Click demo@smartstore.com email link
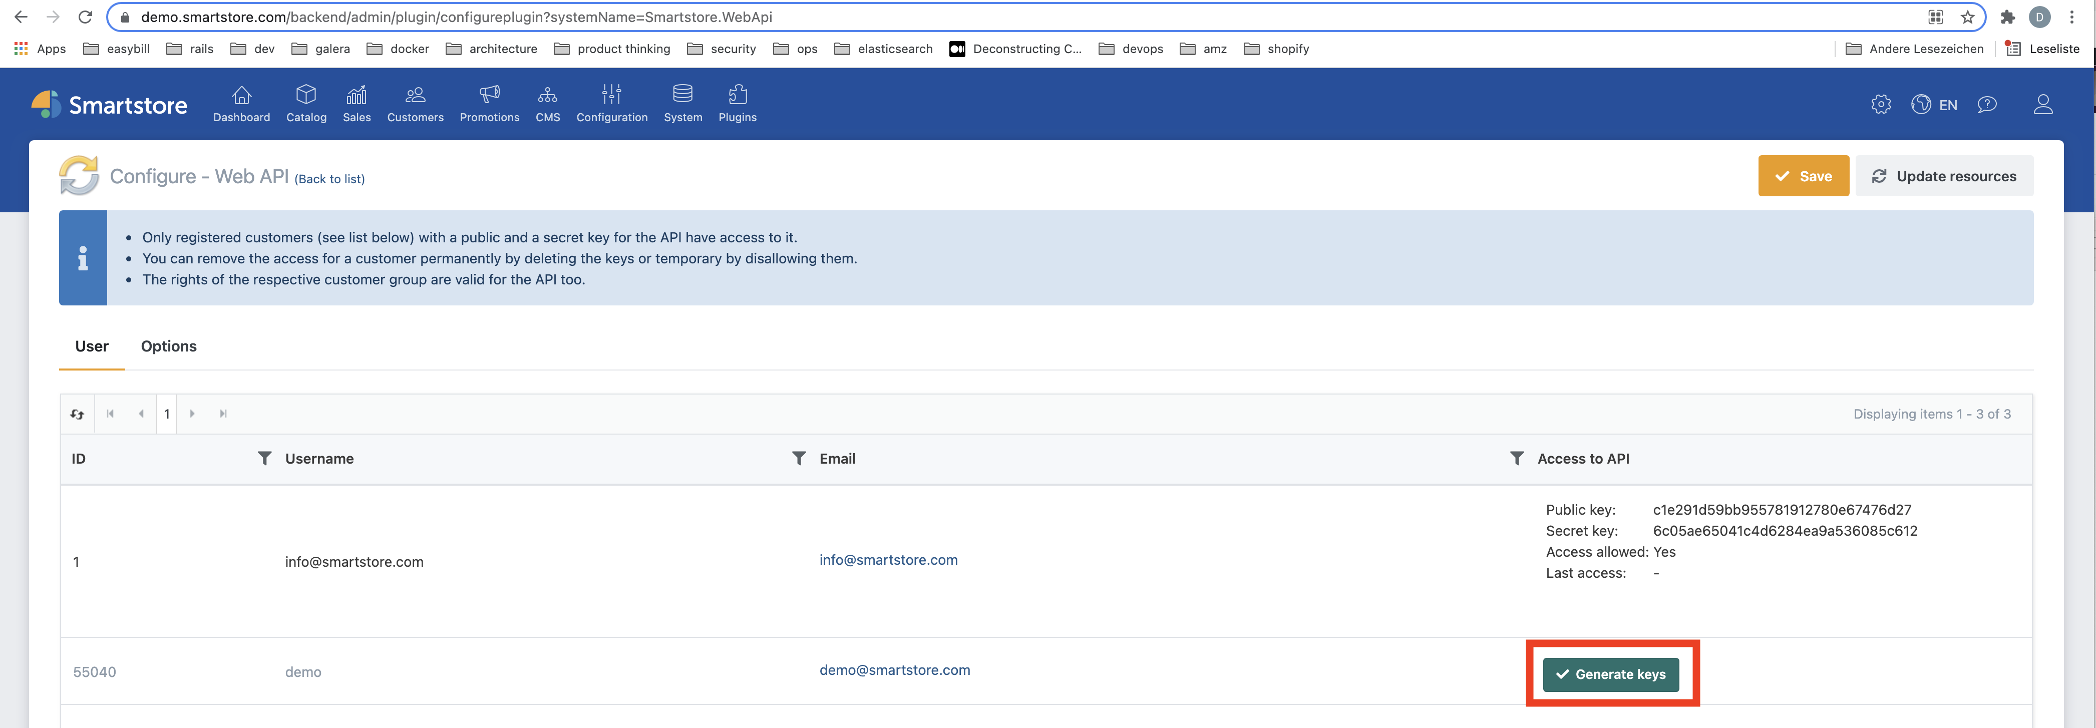This screenshot has height=728, width=2096. (x=894, y=670)
